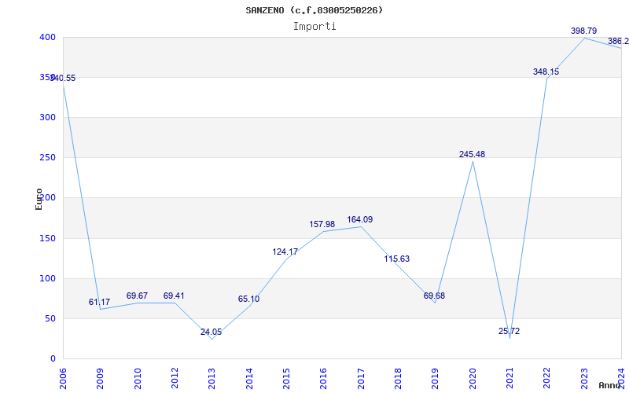Screen dimensions: 629x393
Task: Click the data label 115.63
Action: click(x=397, y=259)
